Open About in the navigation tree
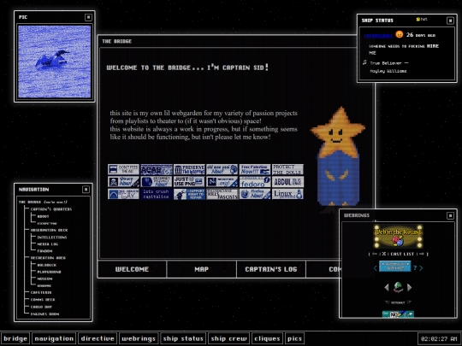The image size is (462, 346). (x=43, y=216)
